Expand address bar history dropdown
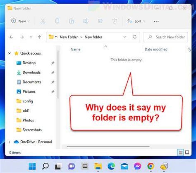 pyautogui.click(x=125, y=37)
